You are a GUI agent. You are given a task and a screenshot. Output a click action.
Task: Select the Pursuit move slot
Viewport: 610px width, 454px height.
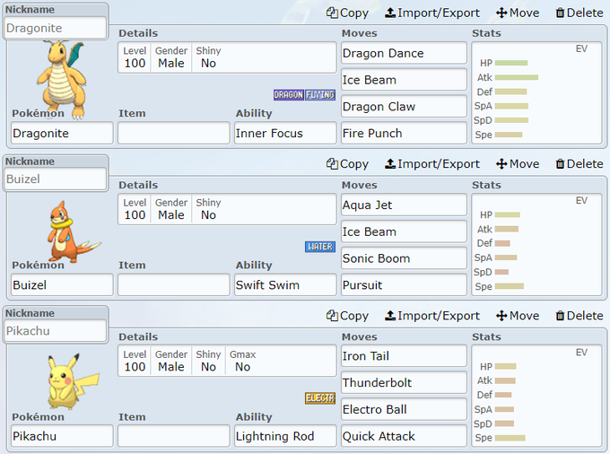[404, 284]
